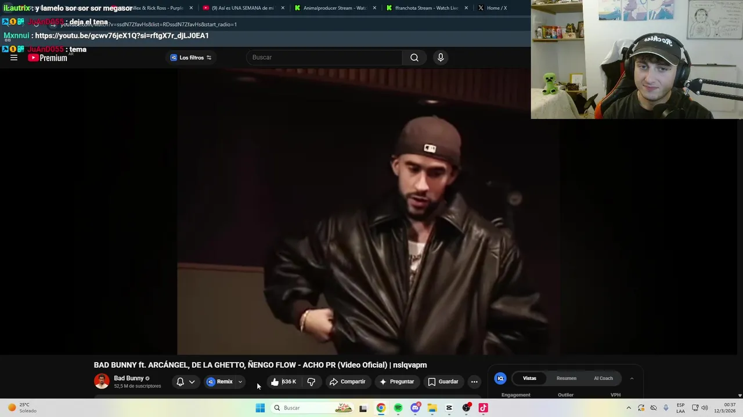Switch to the Resumen tab

tap(567, 378)
